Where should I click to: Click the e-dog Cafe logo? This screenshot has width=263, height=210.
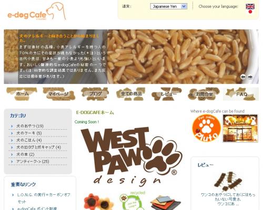tap(36, 12)
